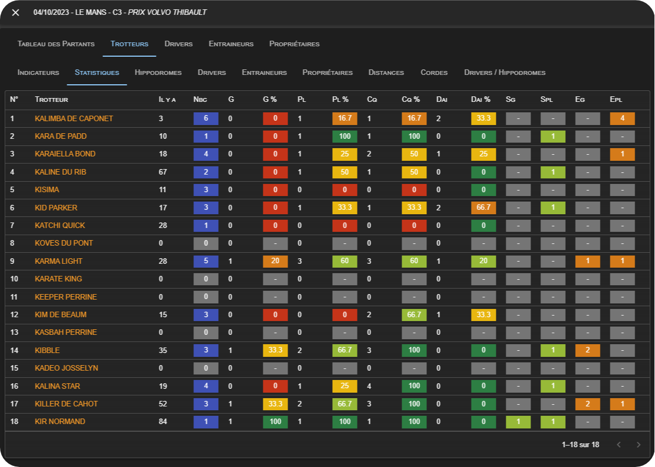
Task: Sort table by Il y a column
Action: pos(167,100)
